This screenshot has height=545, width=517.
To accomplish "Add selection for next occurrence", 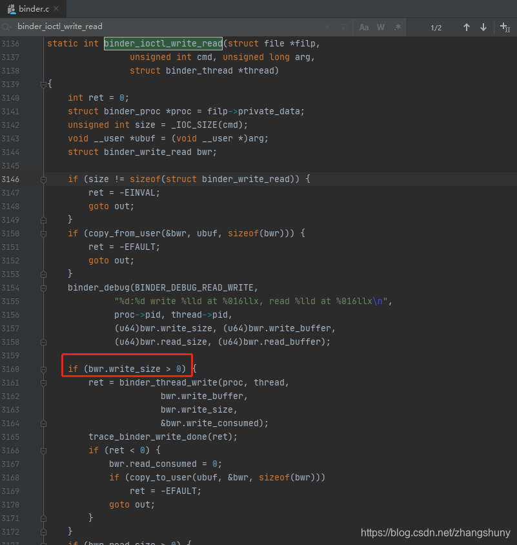I will (x=505, y=27).
